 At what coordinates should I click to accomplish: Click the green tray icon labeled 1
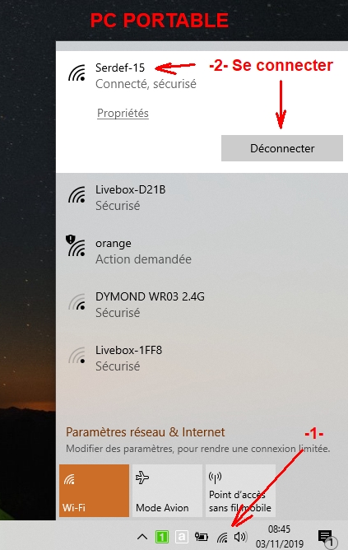click(162, 536)
